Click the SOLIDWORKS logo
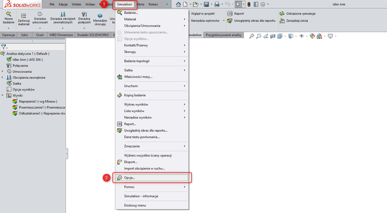Screen dimensions: 387x213 22,4
